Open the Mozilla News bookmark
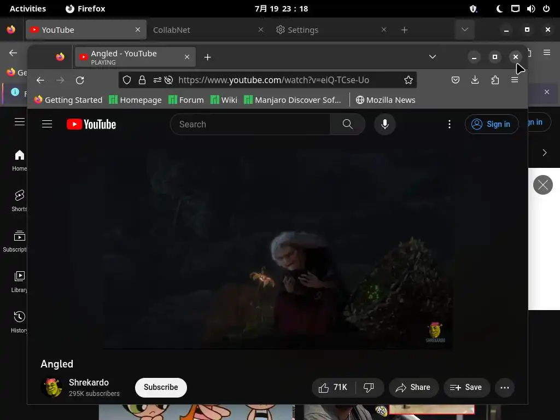 pos(386,100)
